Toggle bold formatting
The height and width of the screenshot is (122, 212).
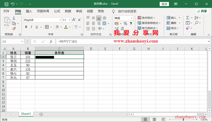coord(26,27)
